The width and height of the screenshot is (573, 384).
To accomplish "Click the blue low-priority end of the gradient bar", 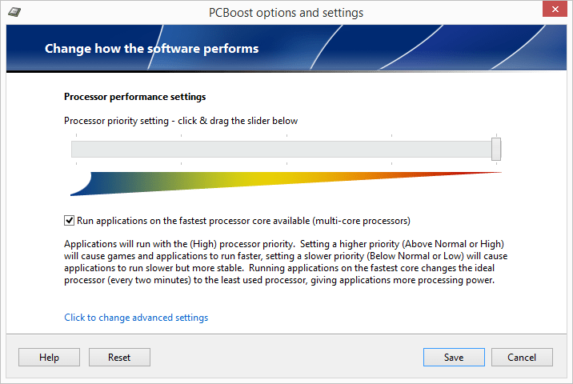I will point(84,185).
